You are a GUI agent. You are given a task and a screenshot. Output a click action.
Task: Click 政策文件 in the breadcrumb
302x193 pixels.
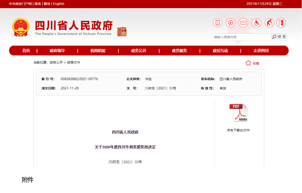tap(73, 62)
